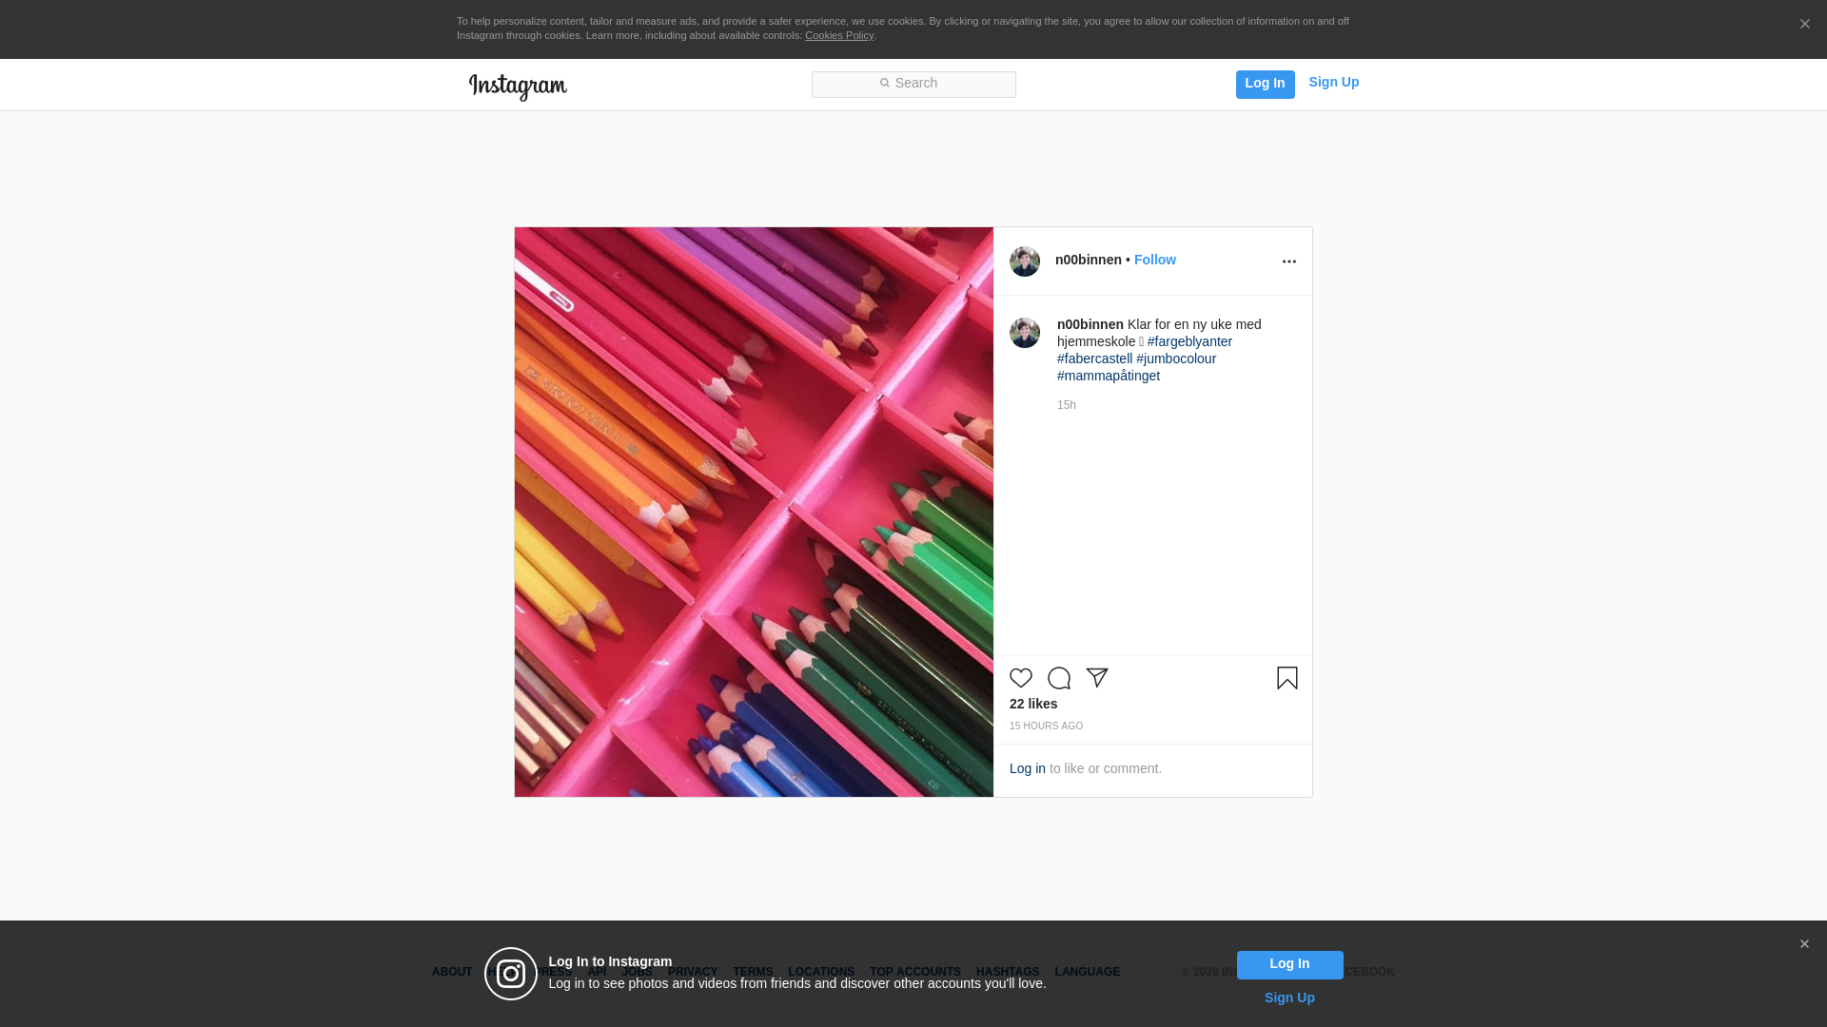The width and height of the screenshot is (1827, 1027).
Task: Open n00binnen avatar in post header
Action: tap(1025, 262)
